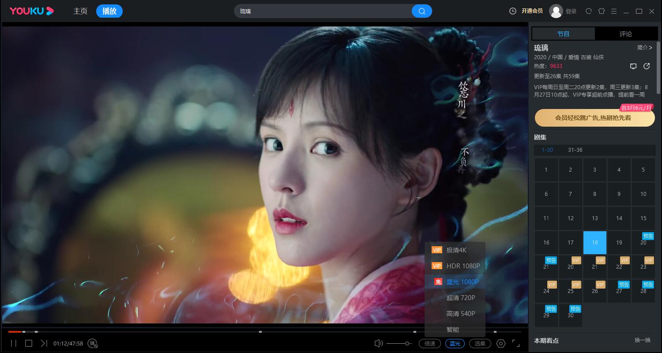Click the cast-to-TV screen icon
This screenshot has width=662, height=353.
click(x=633, y=66)
